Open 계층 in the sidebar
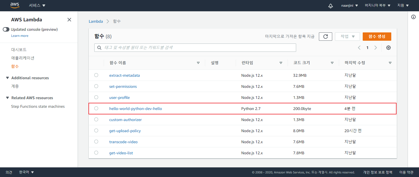 point(15,86)
